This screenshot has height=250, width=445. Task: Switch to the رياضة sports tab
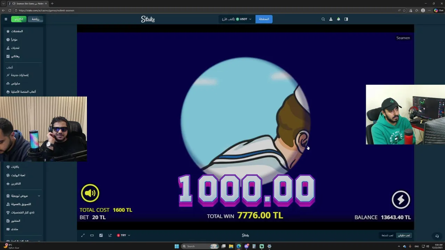coord(35,19)
